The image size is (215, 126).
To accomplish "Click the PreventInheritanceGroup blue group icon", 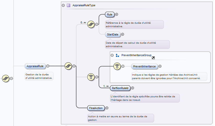I will click(x=117, y=55).
